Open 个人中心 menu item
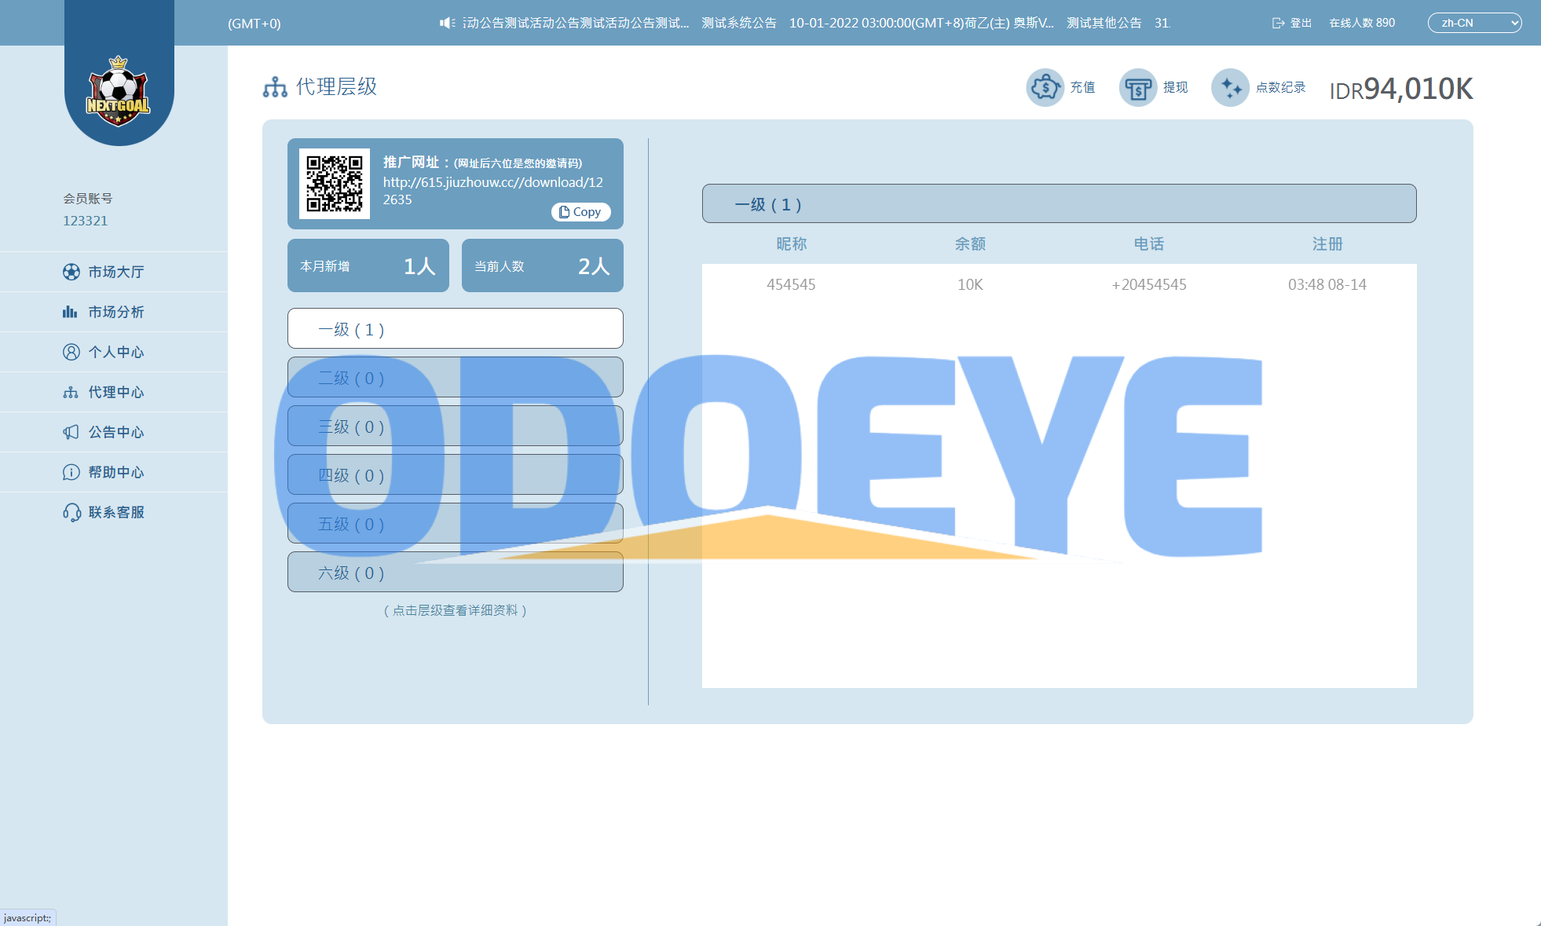Screen dimensions: 1541x926 click(115, 352)
